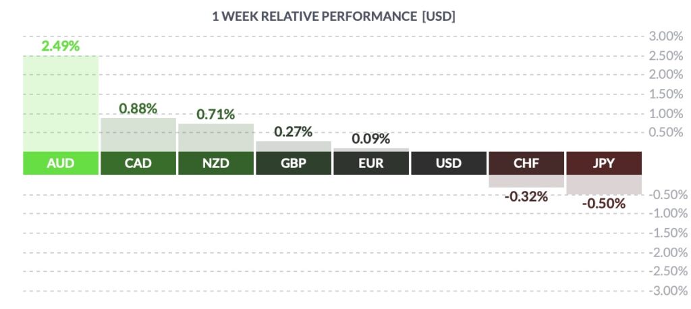The width and height of the screenshot is (691, 309).
Task: Select the GBP currency box
Action: click(294, 163)
